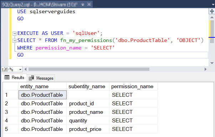Open the zoom percentage dropdown
The height and width of the screenshot is (137, 215).
pyautogui.click(x=20, y=69)
